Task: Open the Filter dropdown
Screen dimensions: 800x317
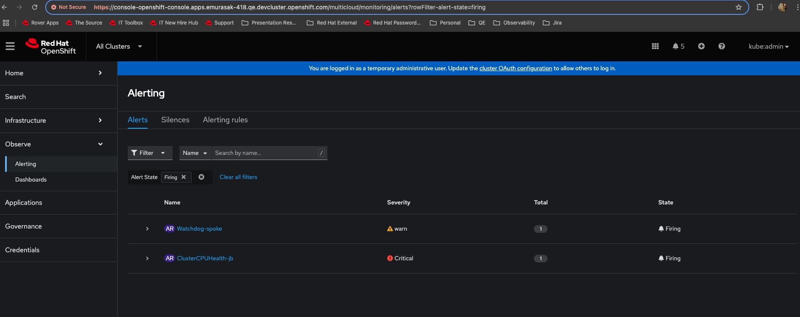Action: (150, 153)
